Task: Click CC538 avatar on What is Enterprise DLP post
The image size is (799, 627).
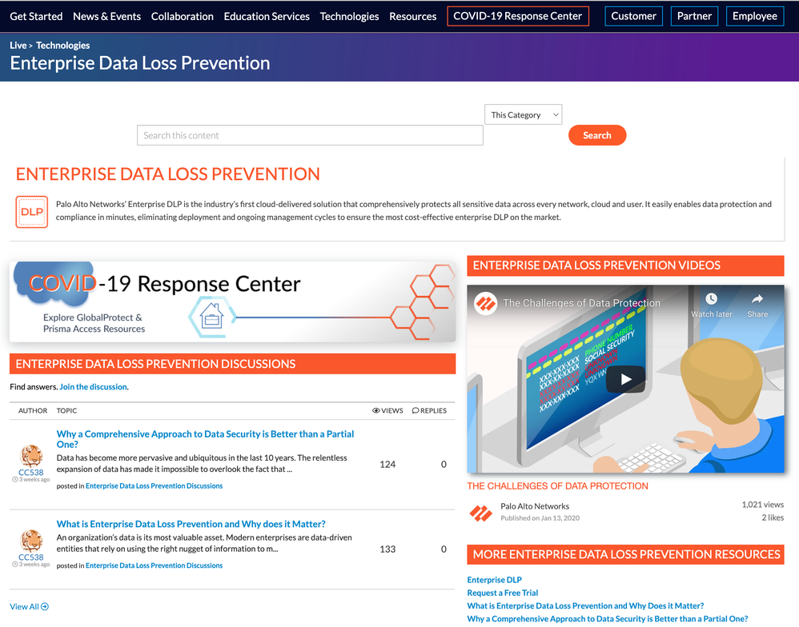Action: pos(31,541)
